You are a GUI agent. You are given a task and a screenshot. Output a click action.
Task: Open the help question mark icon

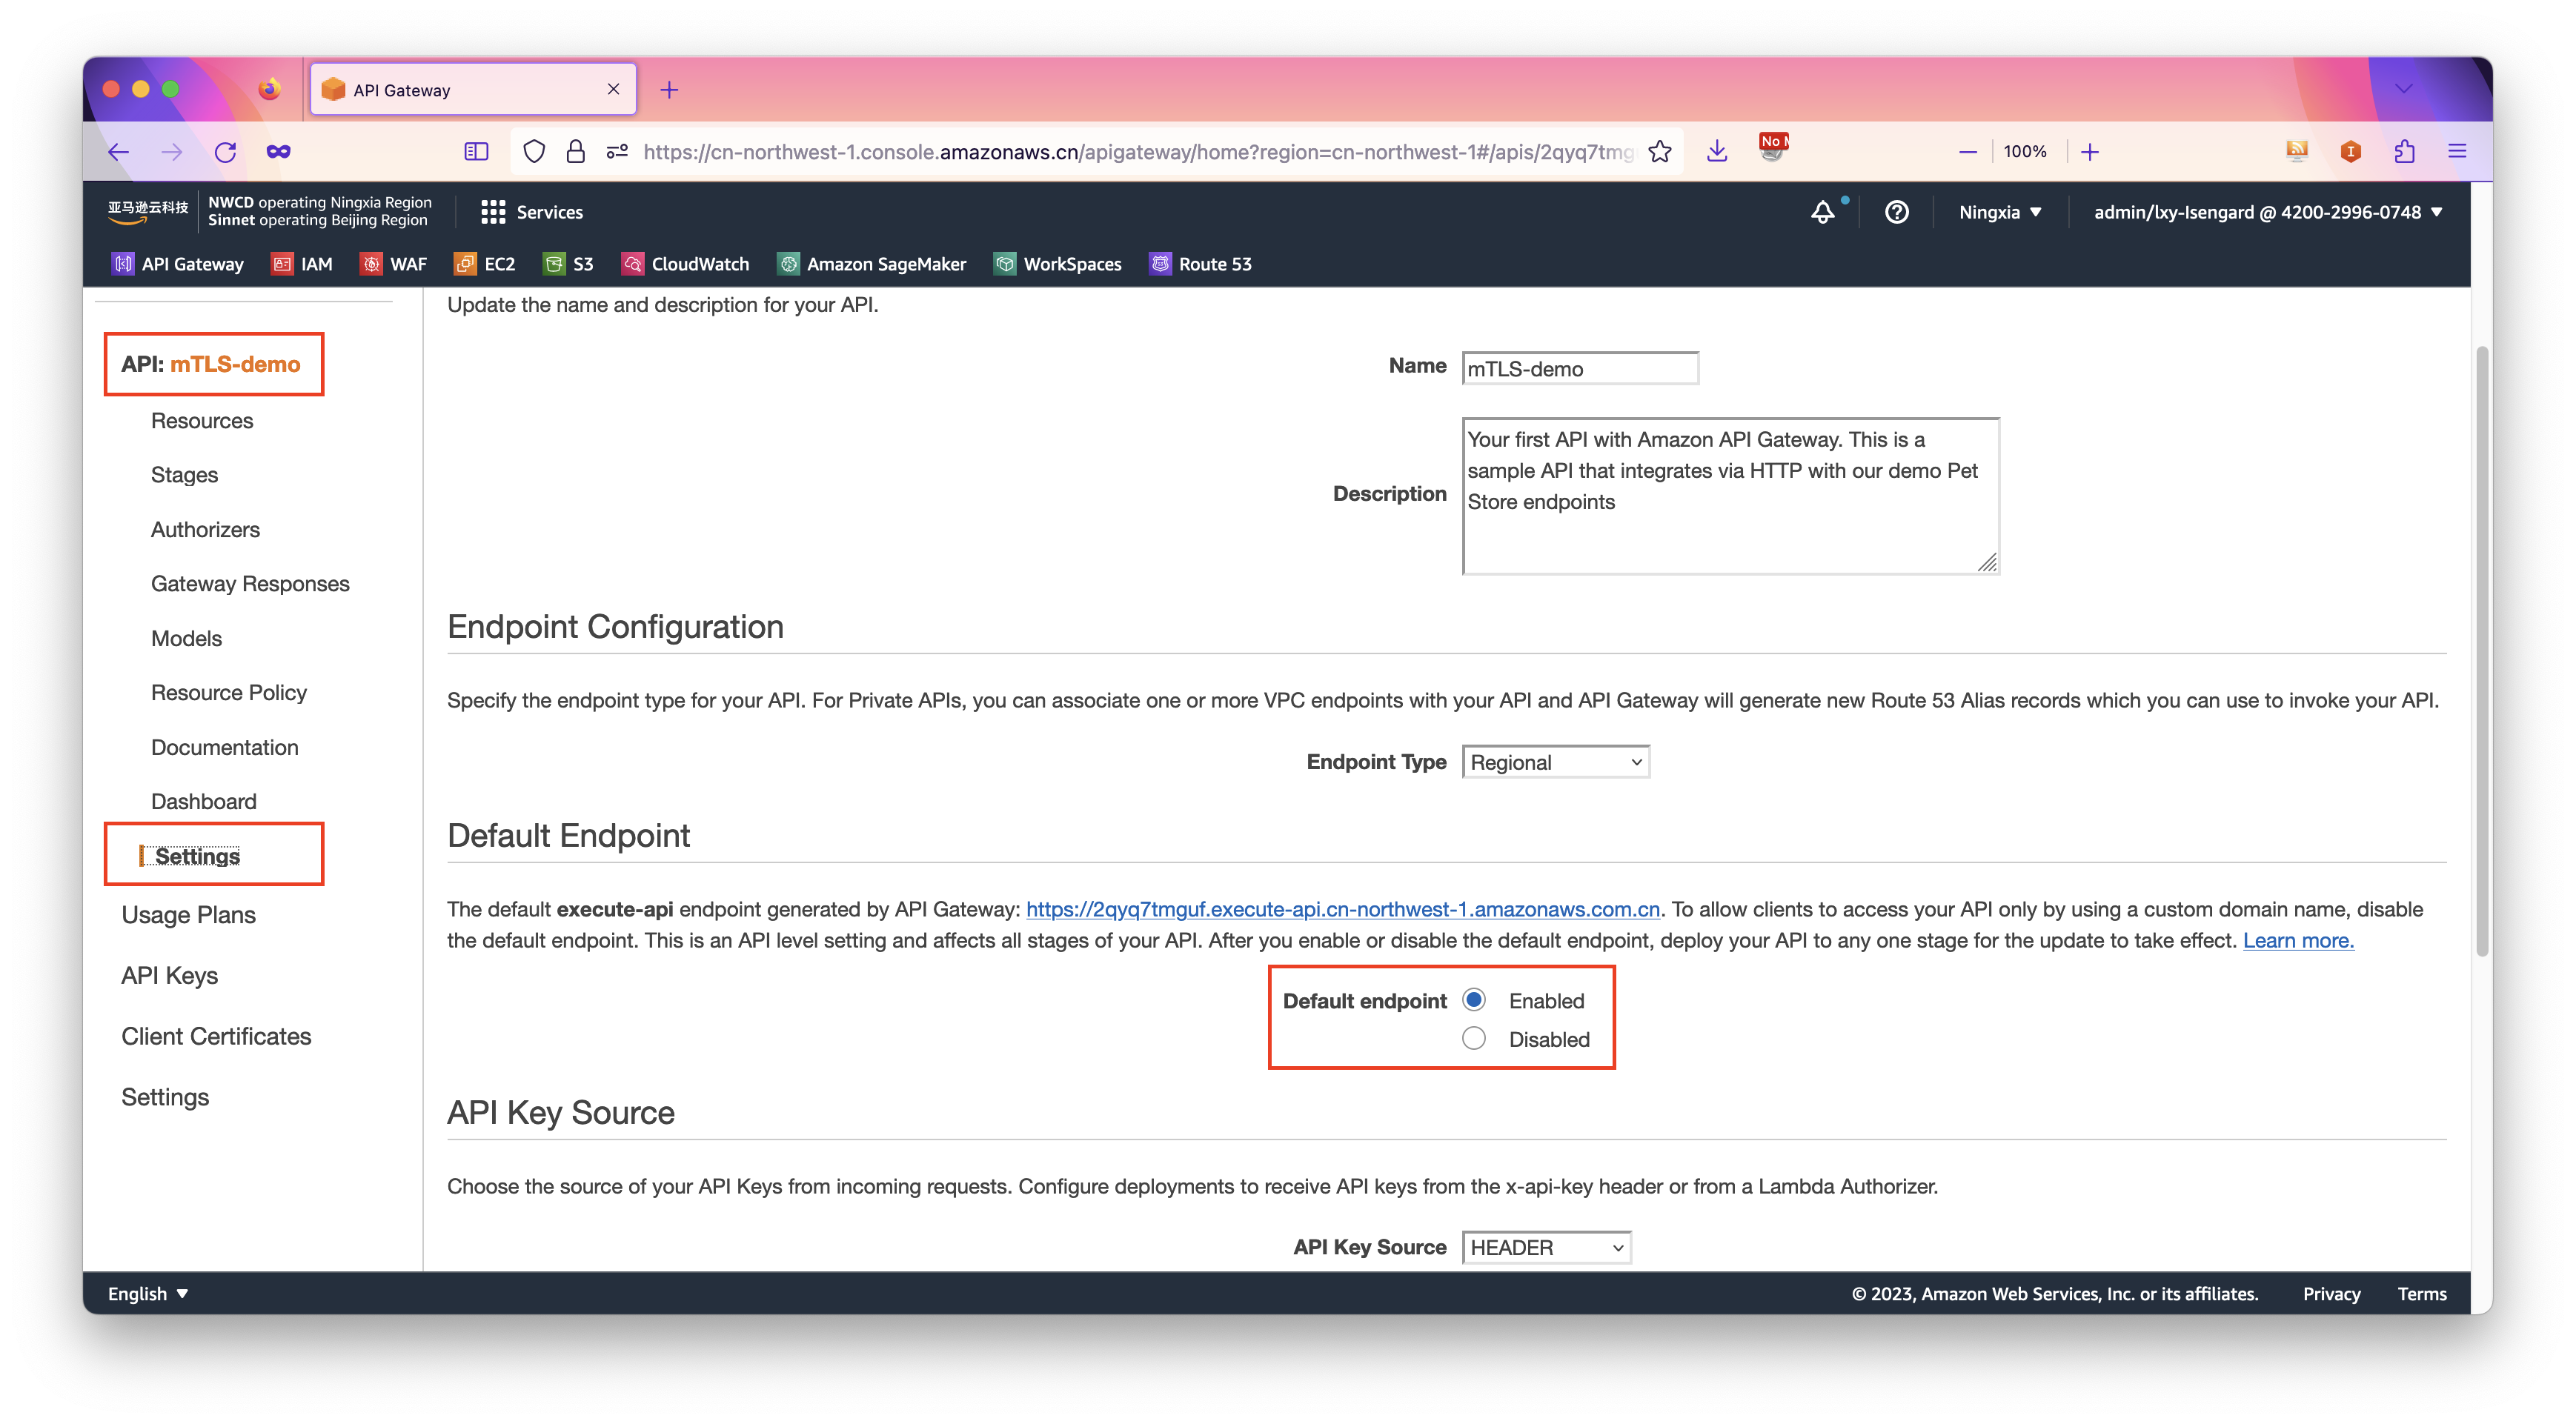[1896, 212]
